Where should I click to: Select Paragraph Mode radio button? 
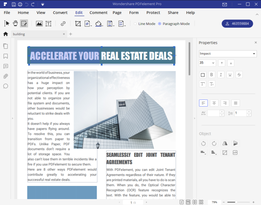160,24
